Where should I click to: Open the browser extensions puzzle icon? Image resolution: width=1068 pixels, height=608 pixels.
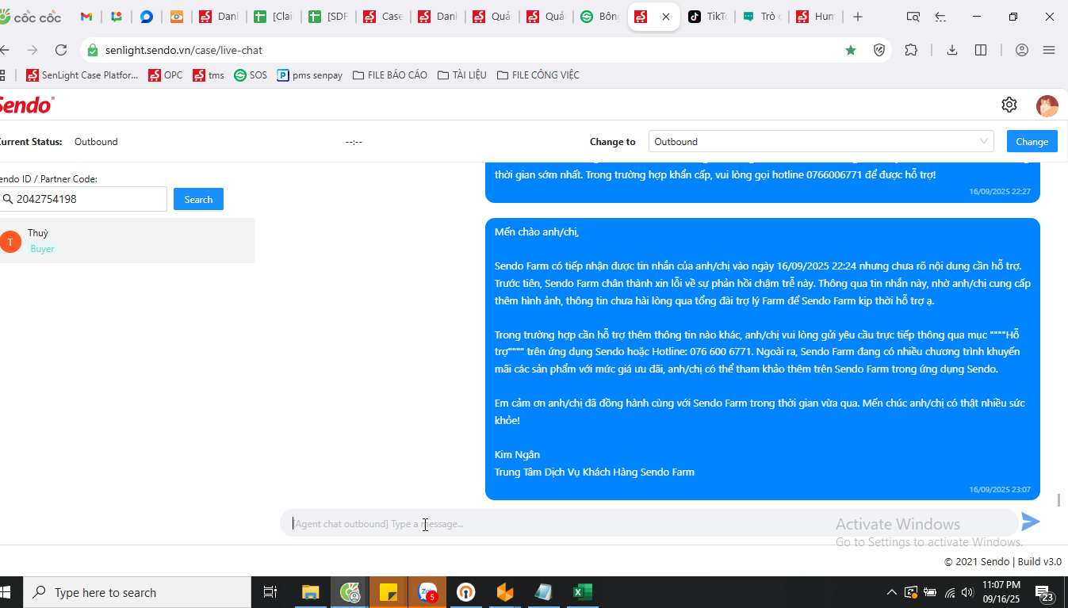[911, 50]
